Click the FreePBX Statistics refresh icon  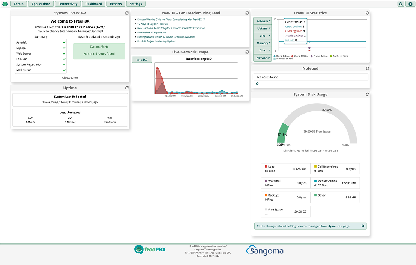[367, 13]
